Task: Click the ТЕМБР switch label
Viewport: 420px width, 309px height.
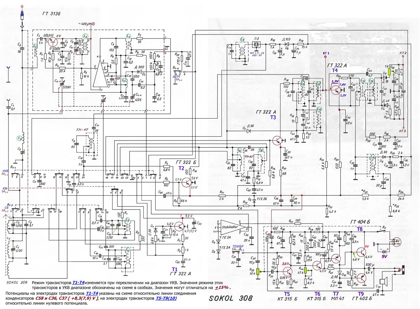Action: pyautogui.click(x=237, y=246)
